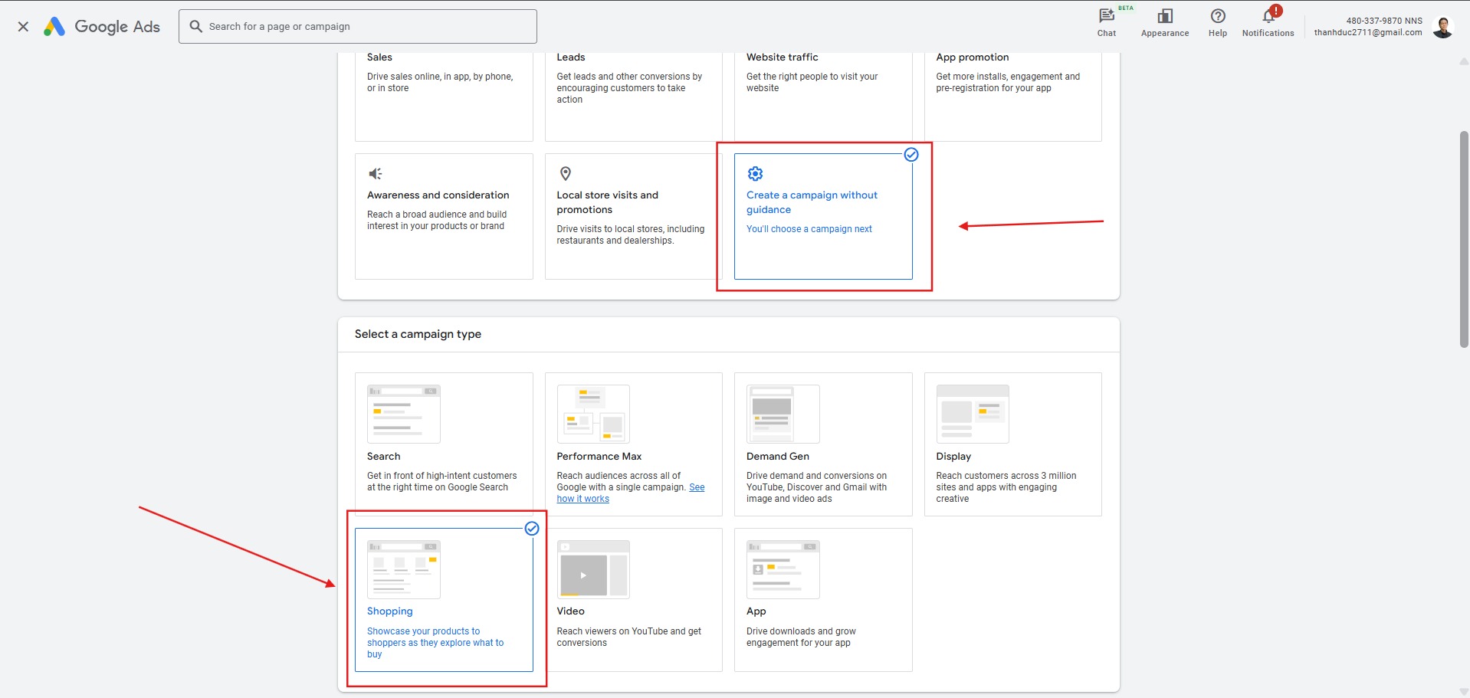Click the App campaign thumbnail
Screen dimensions: 1470x698
pos(783,569)
